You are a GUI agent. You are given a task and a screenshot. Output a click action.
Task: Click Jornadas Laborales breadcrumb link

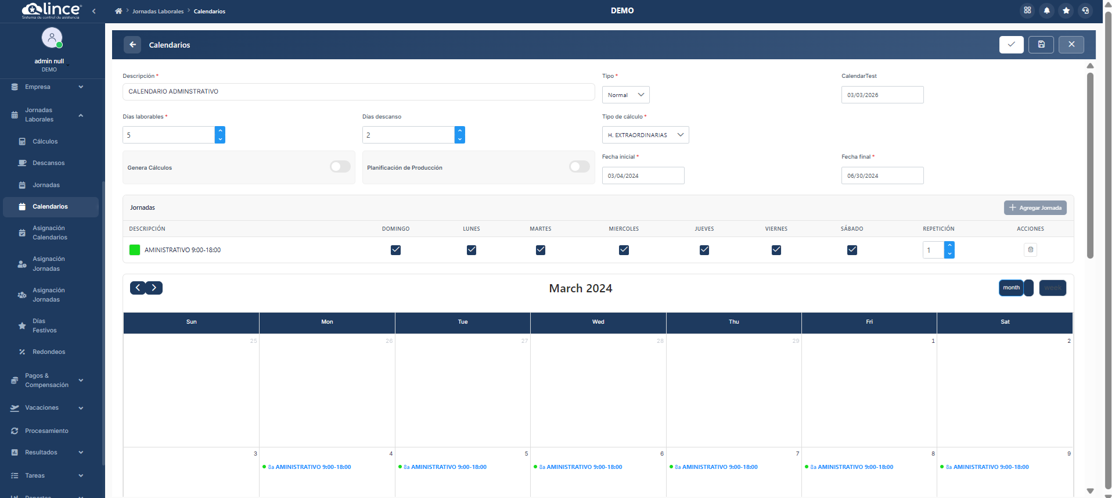tap(157, 11)
